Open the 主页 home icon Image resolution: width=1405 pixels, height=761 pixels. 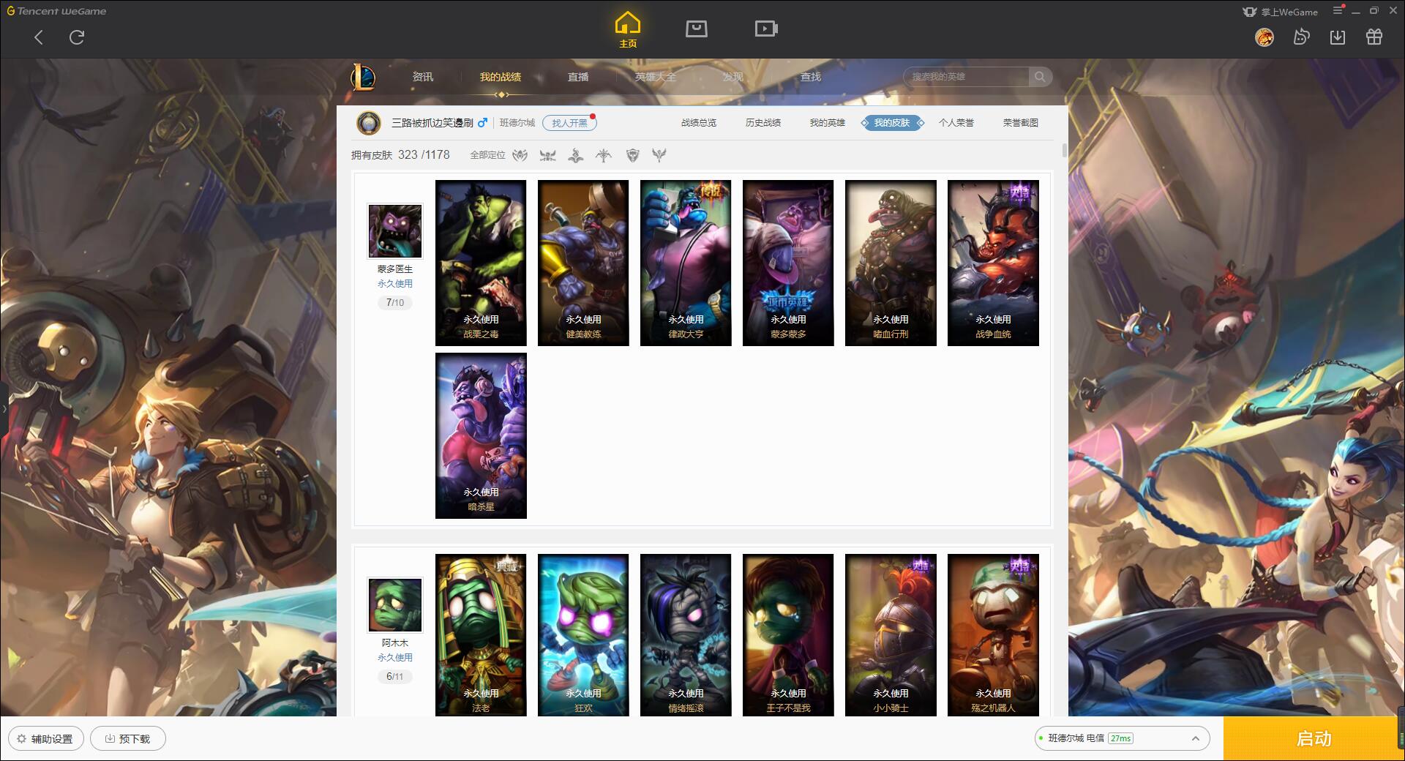[628, 30]
